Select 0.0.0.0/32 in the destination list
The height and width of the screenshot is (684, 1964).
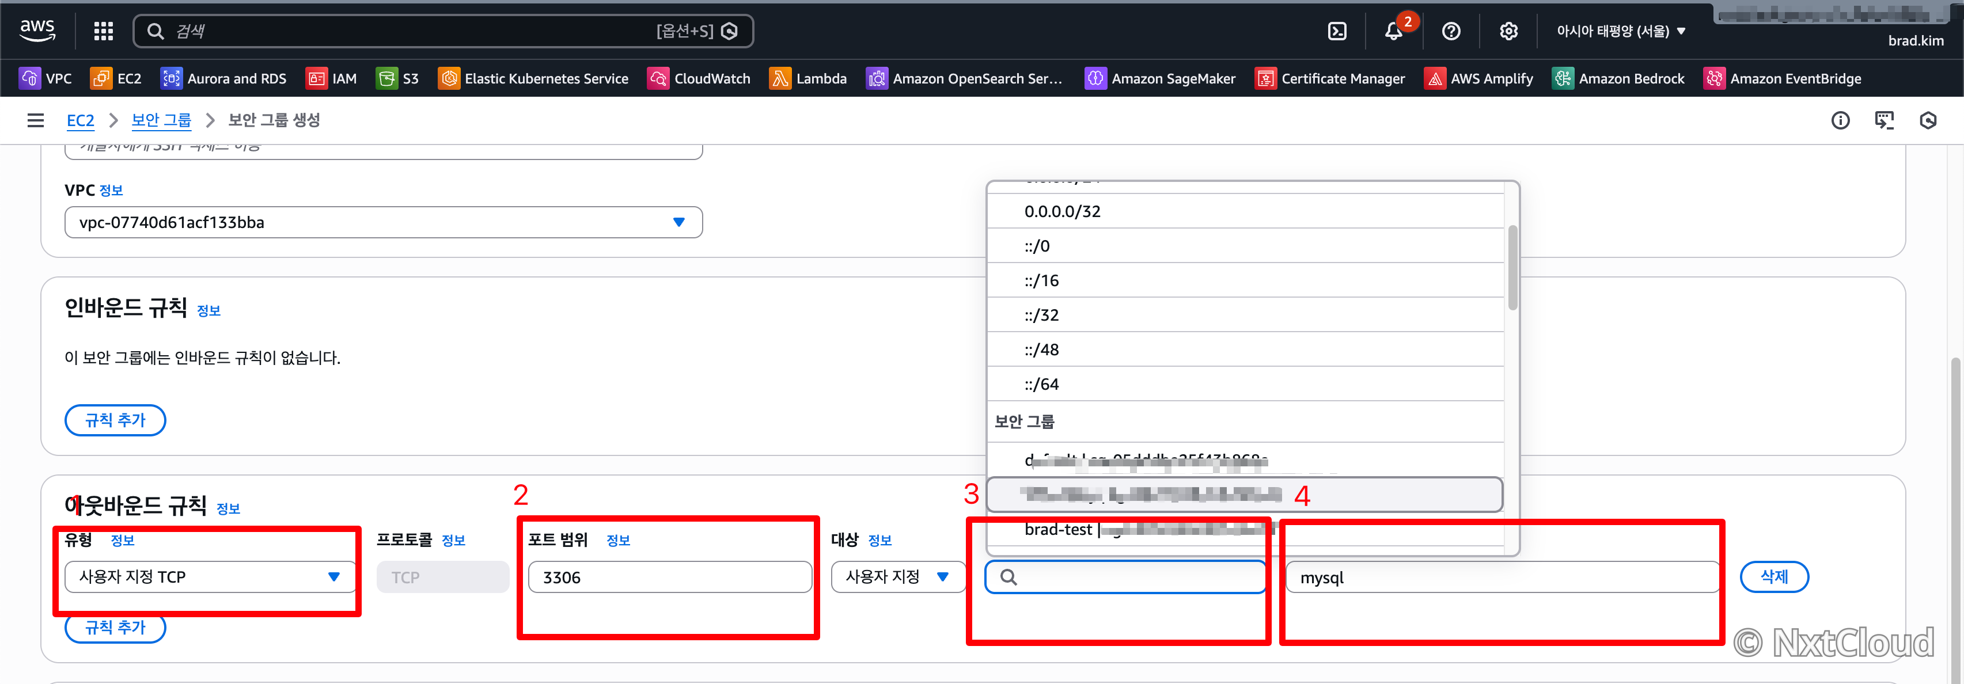tap(1245, 211)
